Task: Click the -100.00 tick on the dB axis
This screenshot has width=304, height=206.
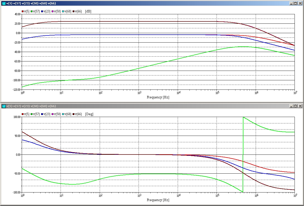Action: click(17, 80)
